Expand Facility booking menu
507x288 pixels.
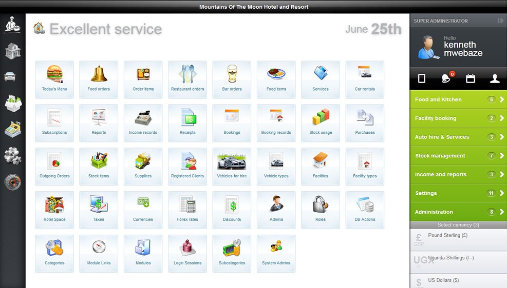[x=458, y=118]
